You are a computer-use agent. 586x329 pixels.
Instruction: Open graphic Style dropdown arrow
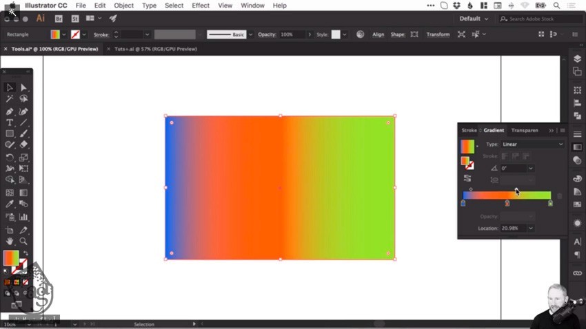coord(345,34)
